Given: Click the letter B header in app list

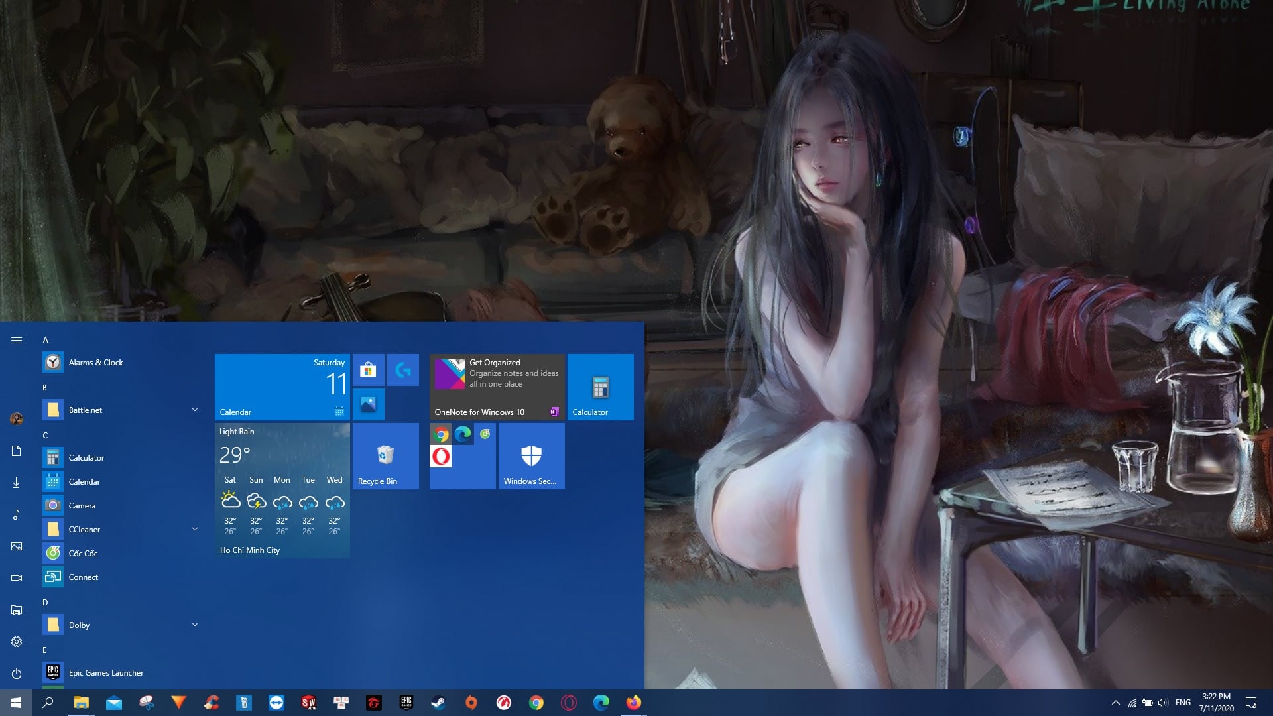Looking at the screenshot, I should click(x=45, y=388).
